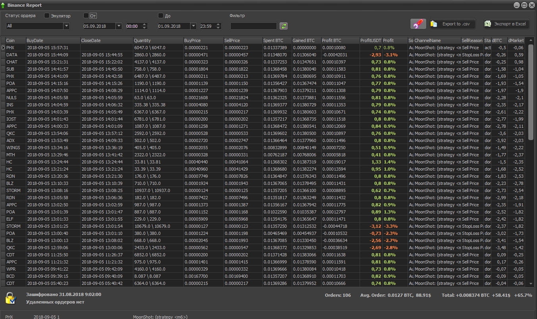Click the green refresh icon beside the filter
Screen dimensions: 537x319
(283, 26)
